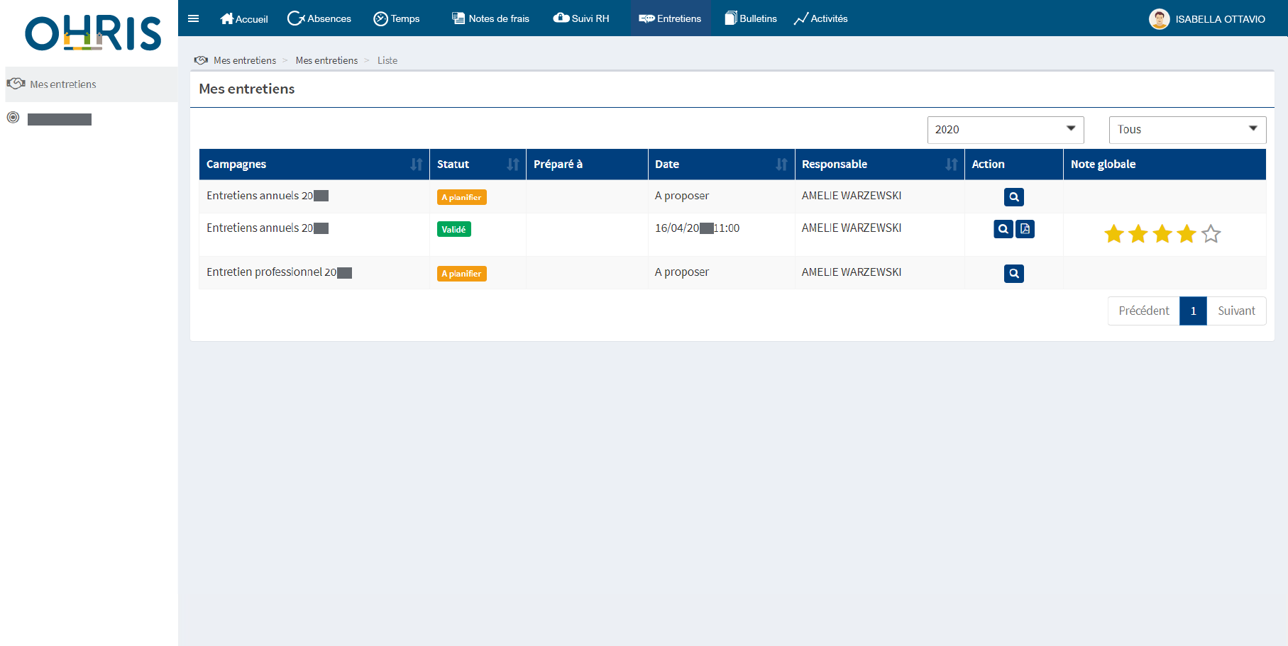Select Mes entretiens in the sidebar
Viewport: 1288px width, 646px height.
tap(63, 84)
